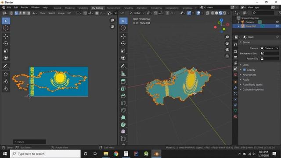Image resolution: width=281 pixels, height=158 pixels.
Task: Open the Modifier properties wrench tab
Action: 235,88
